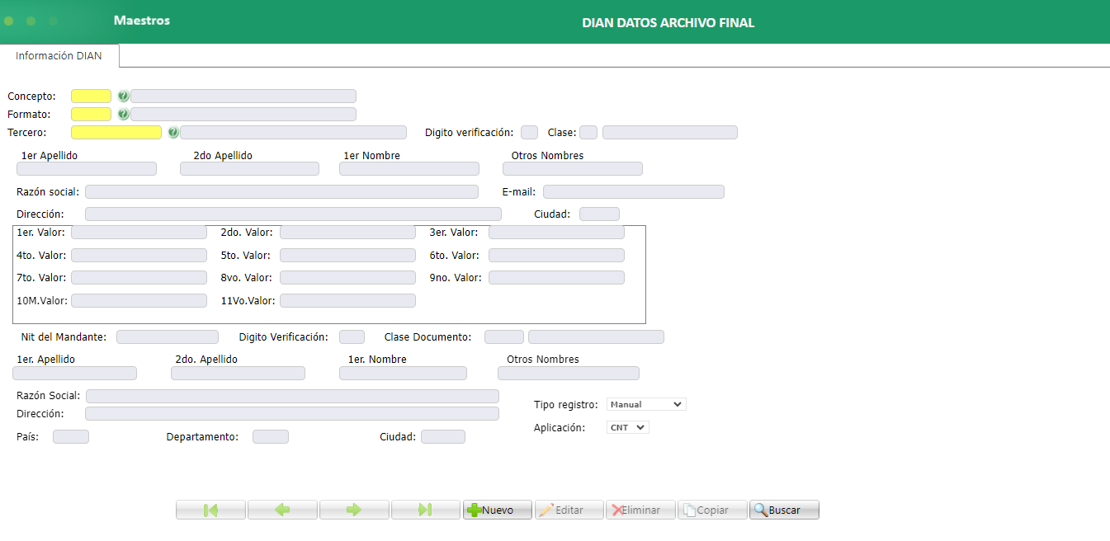Click the 8vo. Valor field
The image size is (1110, 541).
347,278
